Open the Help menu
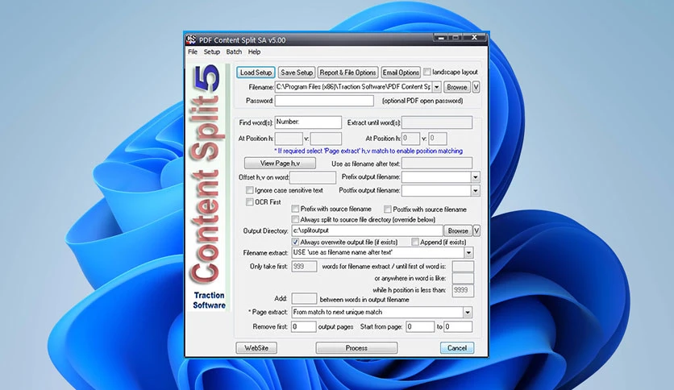The height and width of the screenshot is (390, 674). point(254,52)
